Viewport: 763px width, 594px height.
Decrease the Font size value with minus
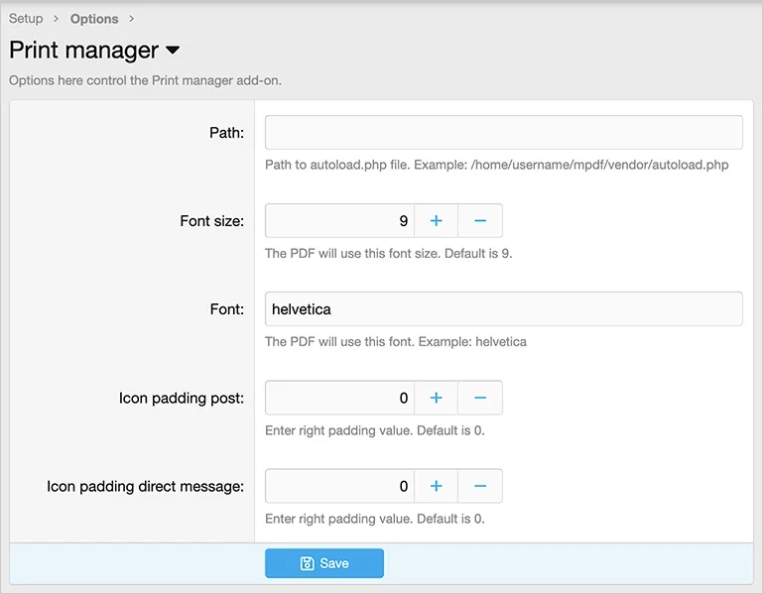point(480,221)
